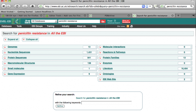Open a new browser tab with plus
196x111 pixels.
click(178, 16)
